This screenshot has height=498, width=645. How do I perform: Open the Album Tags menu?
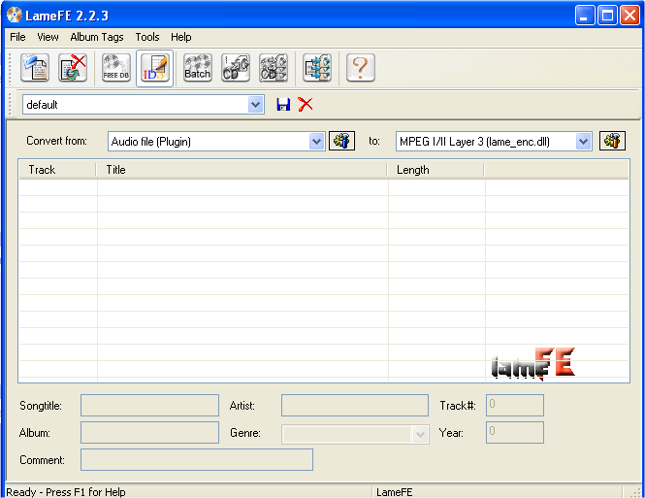(x=97, y=37)
